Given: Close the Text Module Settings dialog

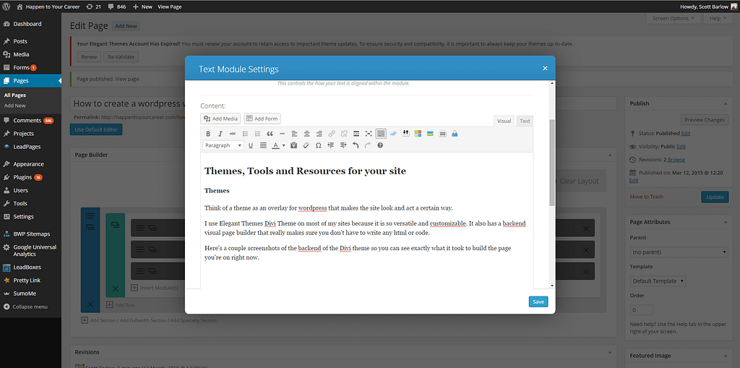Looking at the screenshot, I should pyautogui.click(x=545, y=69).
